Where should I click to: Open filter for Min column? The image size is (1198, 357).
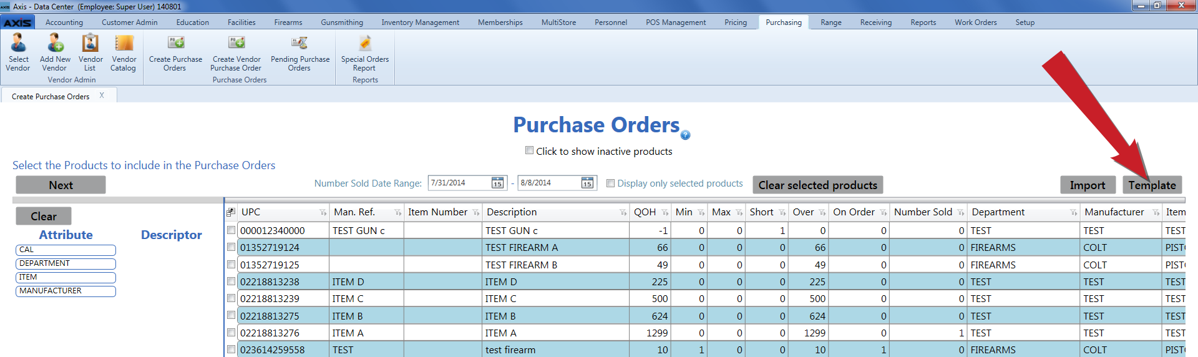click(x=701, y=213)
